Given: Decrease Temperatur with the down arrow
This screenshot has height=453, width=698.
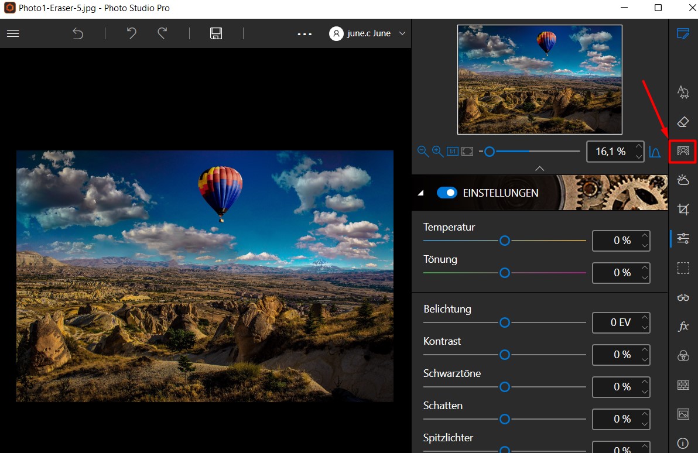Looking at the screenshot, I should point(645,246).
